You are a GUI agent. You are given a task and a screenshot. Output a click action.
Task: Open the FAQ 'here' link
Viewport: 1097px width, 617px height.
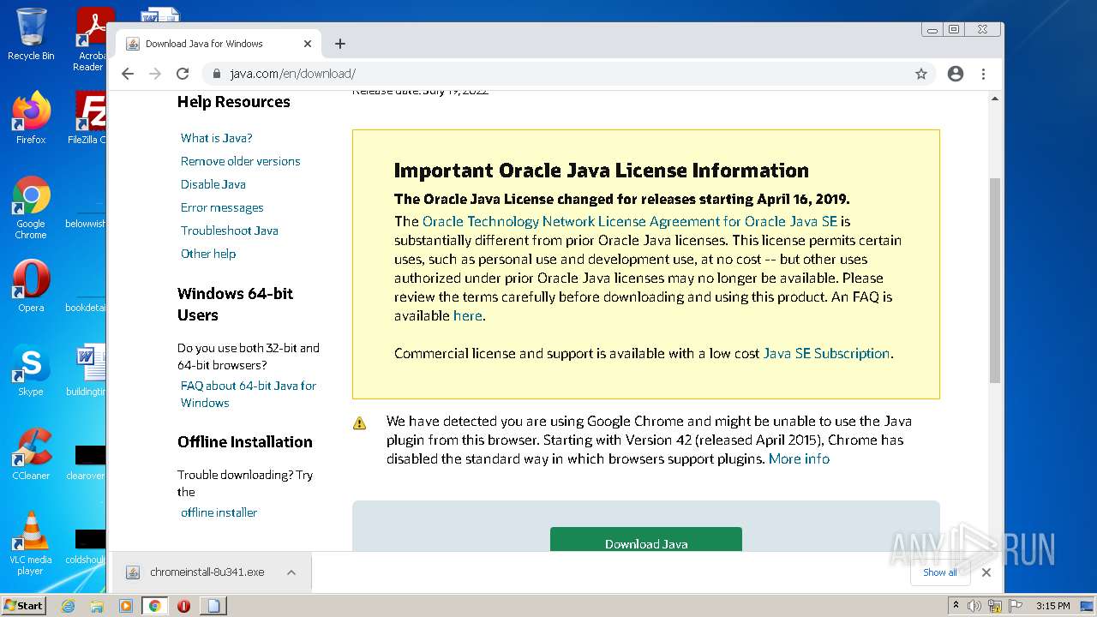[468, 315]
